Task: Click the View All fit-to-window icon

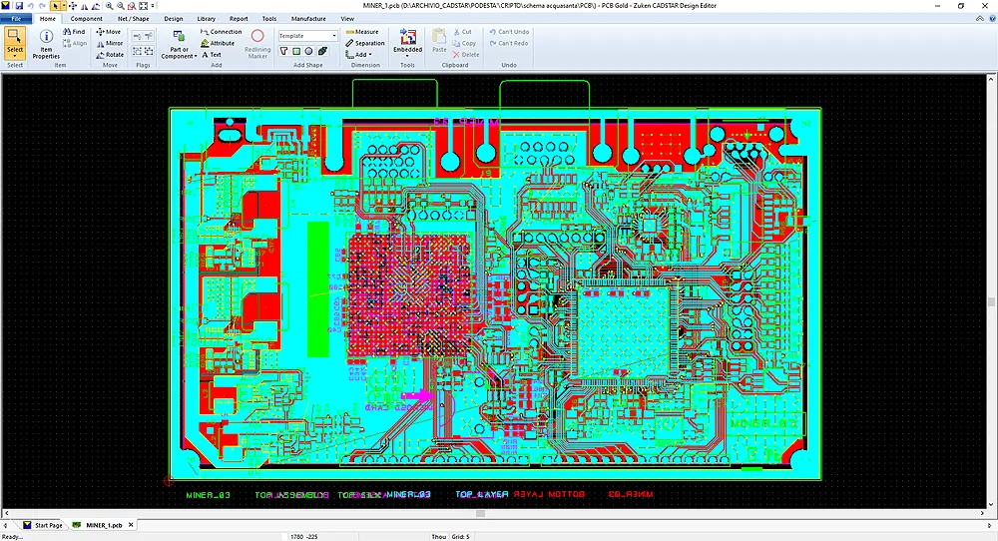Action: point(143,6)
